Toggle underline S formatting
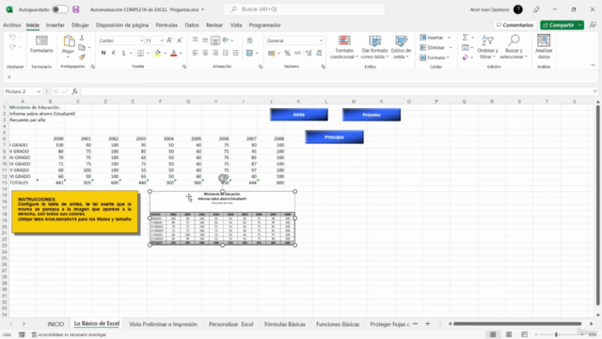This screenshot has width=602, height=339. click(x=123, y=53)
